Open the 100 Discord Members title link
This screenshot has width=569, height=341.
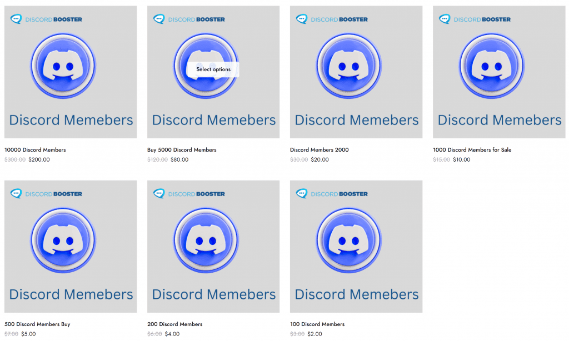click(x=317, y=324)
